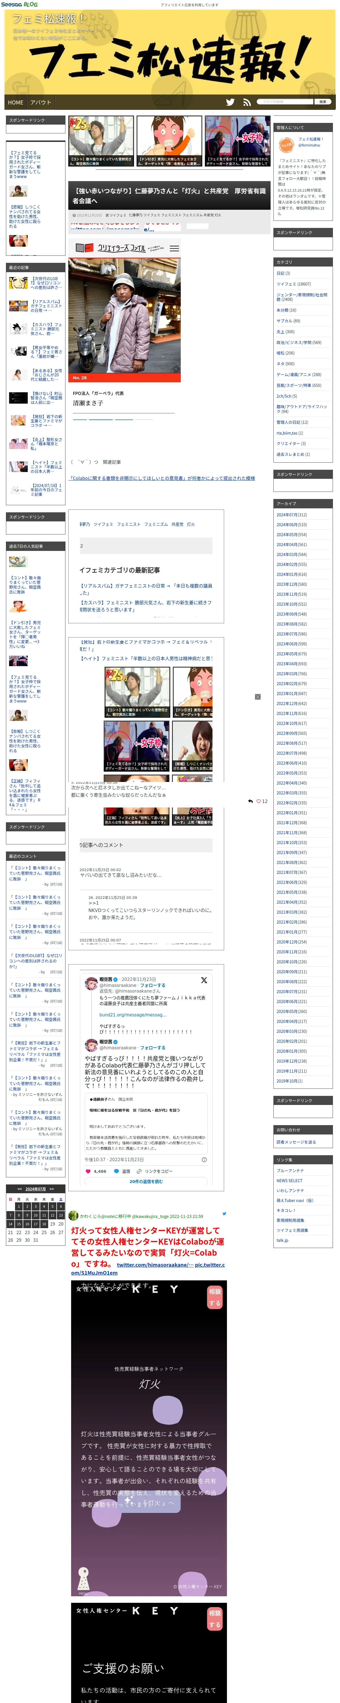
Task: Open the 2024年07月 calendar header link
Action: coord(36,1189)
